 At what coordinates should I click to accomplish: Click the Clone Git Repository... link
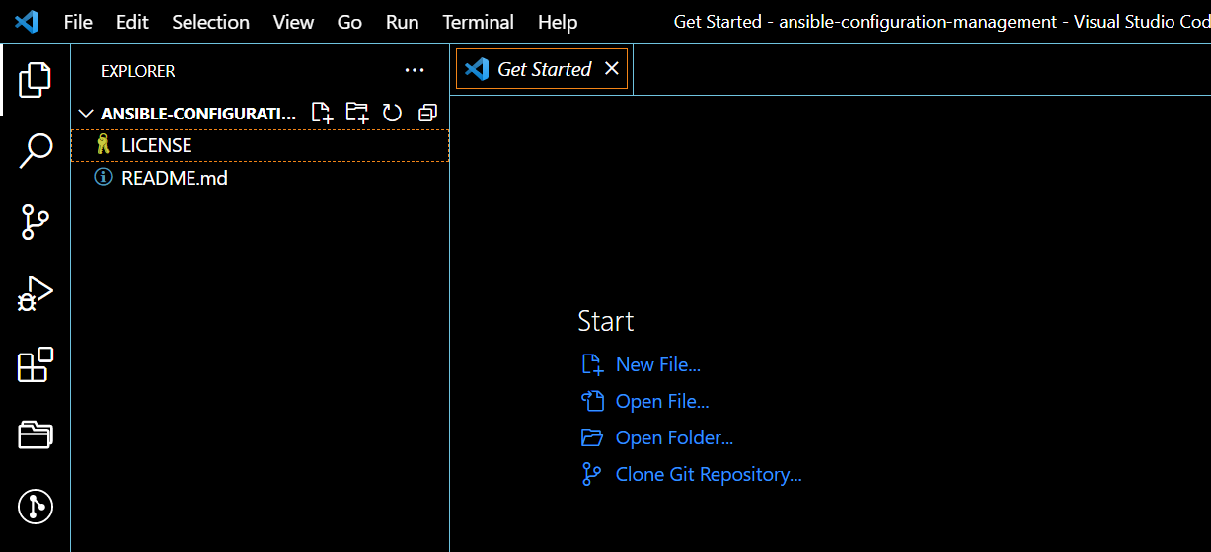[x=709, y=474]
